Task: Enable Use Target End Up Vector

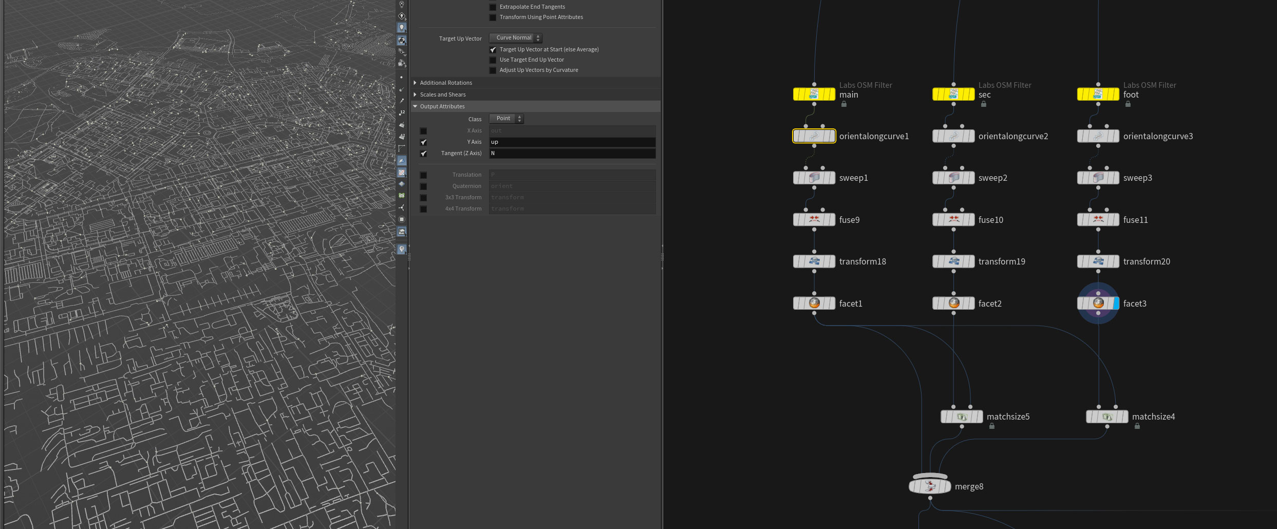Action: 493,60
